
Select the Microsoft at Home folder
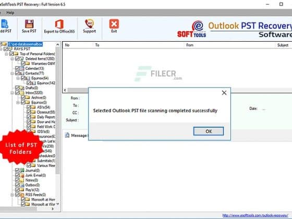43,200
